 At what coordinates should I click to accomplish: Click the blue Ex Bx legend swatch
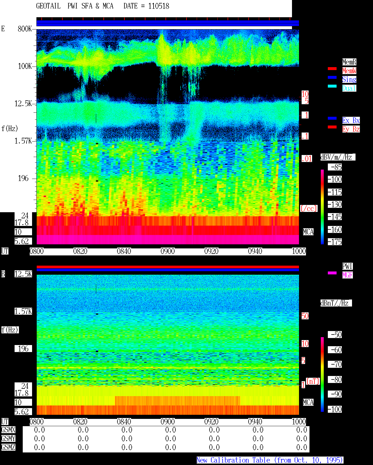point(332,118)
